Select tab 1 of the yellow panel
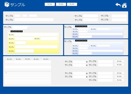 pyautogui.click(x=9, y=31)
